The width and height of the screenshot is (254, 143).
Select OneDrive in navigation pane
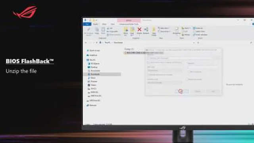(92, 55)
